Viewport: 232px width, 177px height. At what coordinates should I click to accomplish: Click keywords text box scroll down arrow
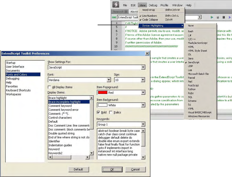pos(143,157)
